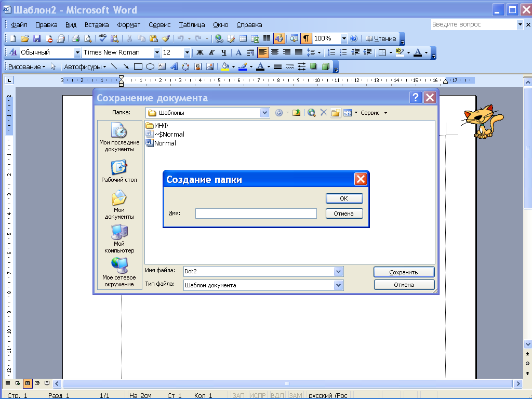Click the Insert Table icon
This screenshot has height=399, width=532.
pyautogui.click(x=243, y=38)
